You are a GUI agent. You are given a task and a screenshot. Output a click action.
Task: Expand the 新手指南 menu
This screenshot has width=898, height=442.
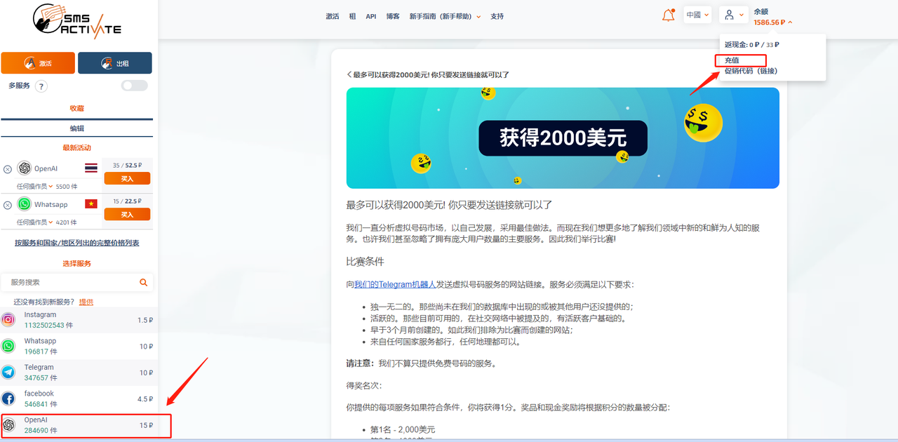(x=445, y=16)
